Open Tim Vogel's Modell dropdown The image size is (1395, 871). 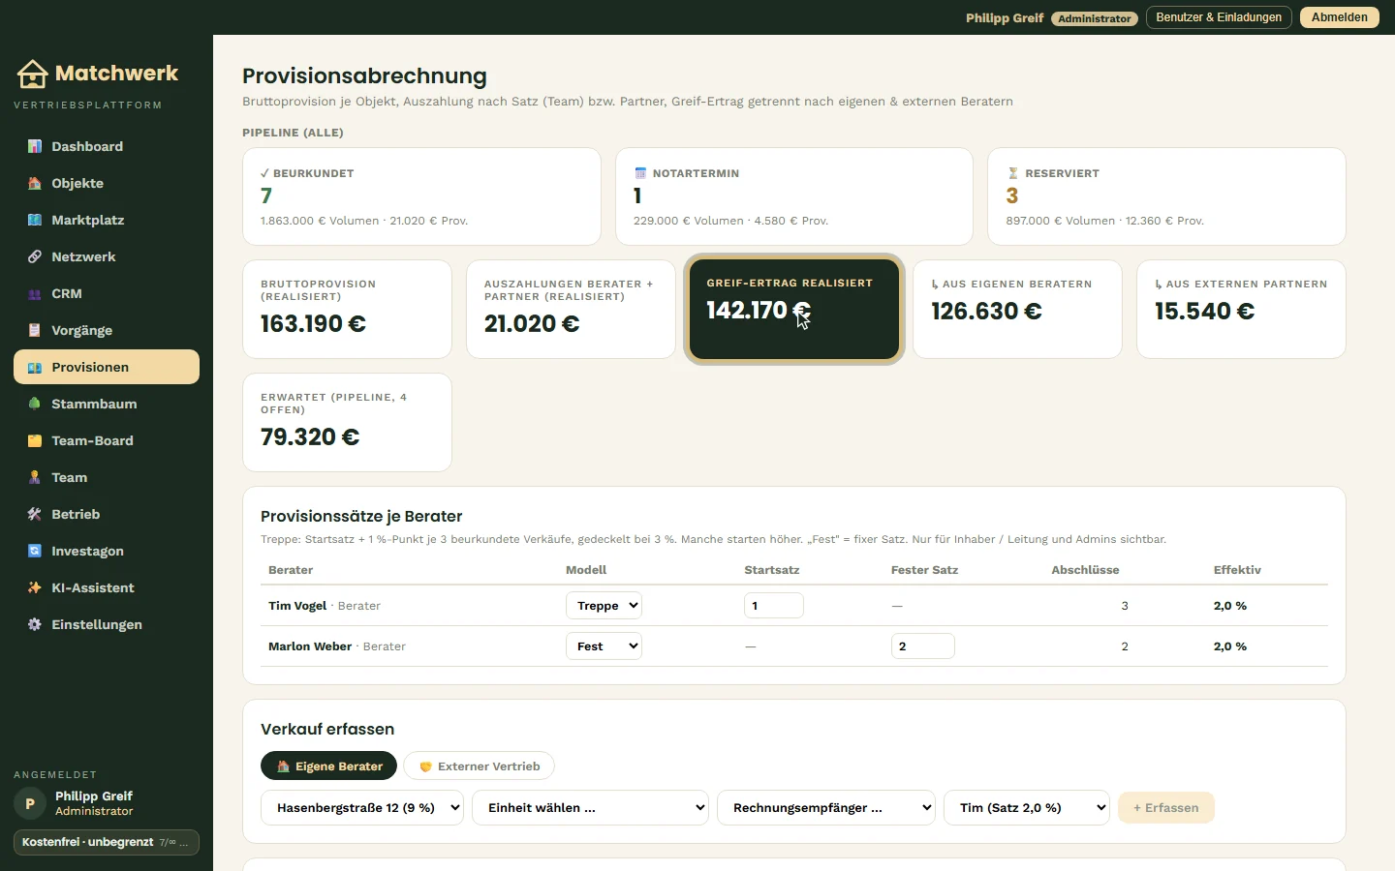click(604, 606)
